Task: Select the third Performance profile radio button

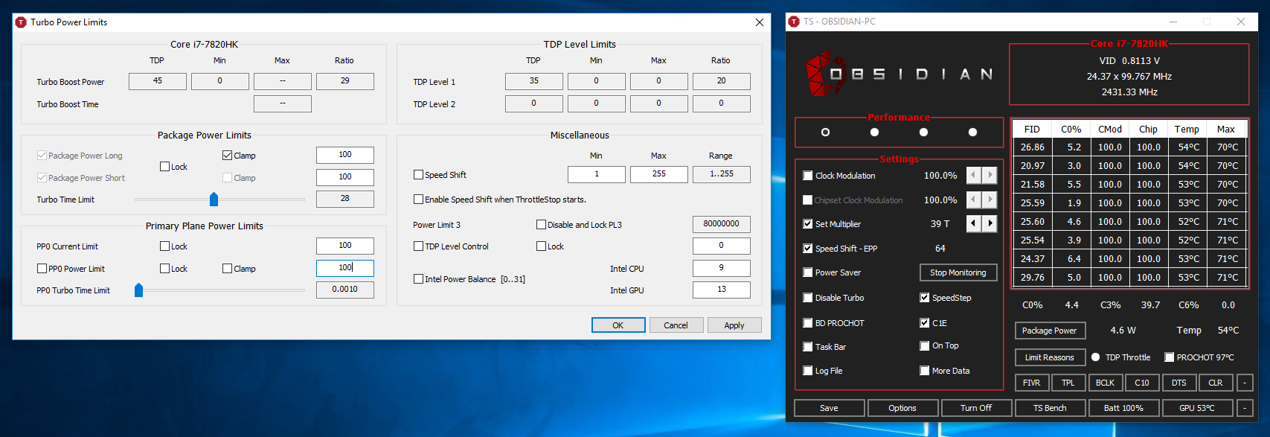Action: tap(923, 133)
